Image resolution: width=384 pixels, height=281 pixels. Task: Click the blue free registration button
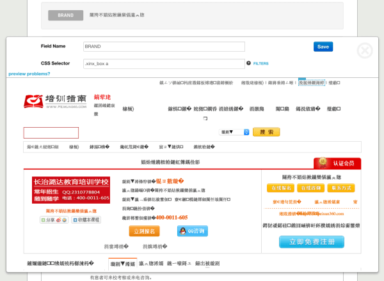point(312,242)
